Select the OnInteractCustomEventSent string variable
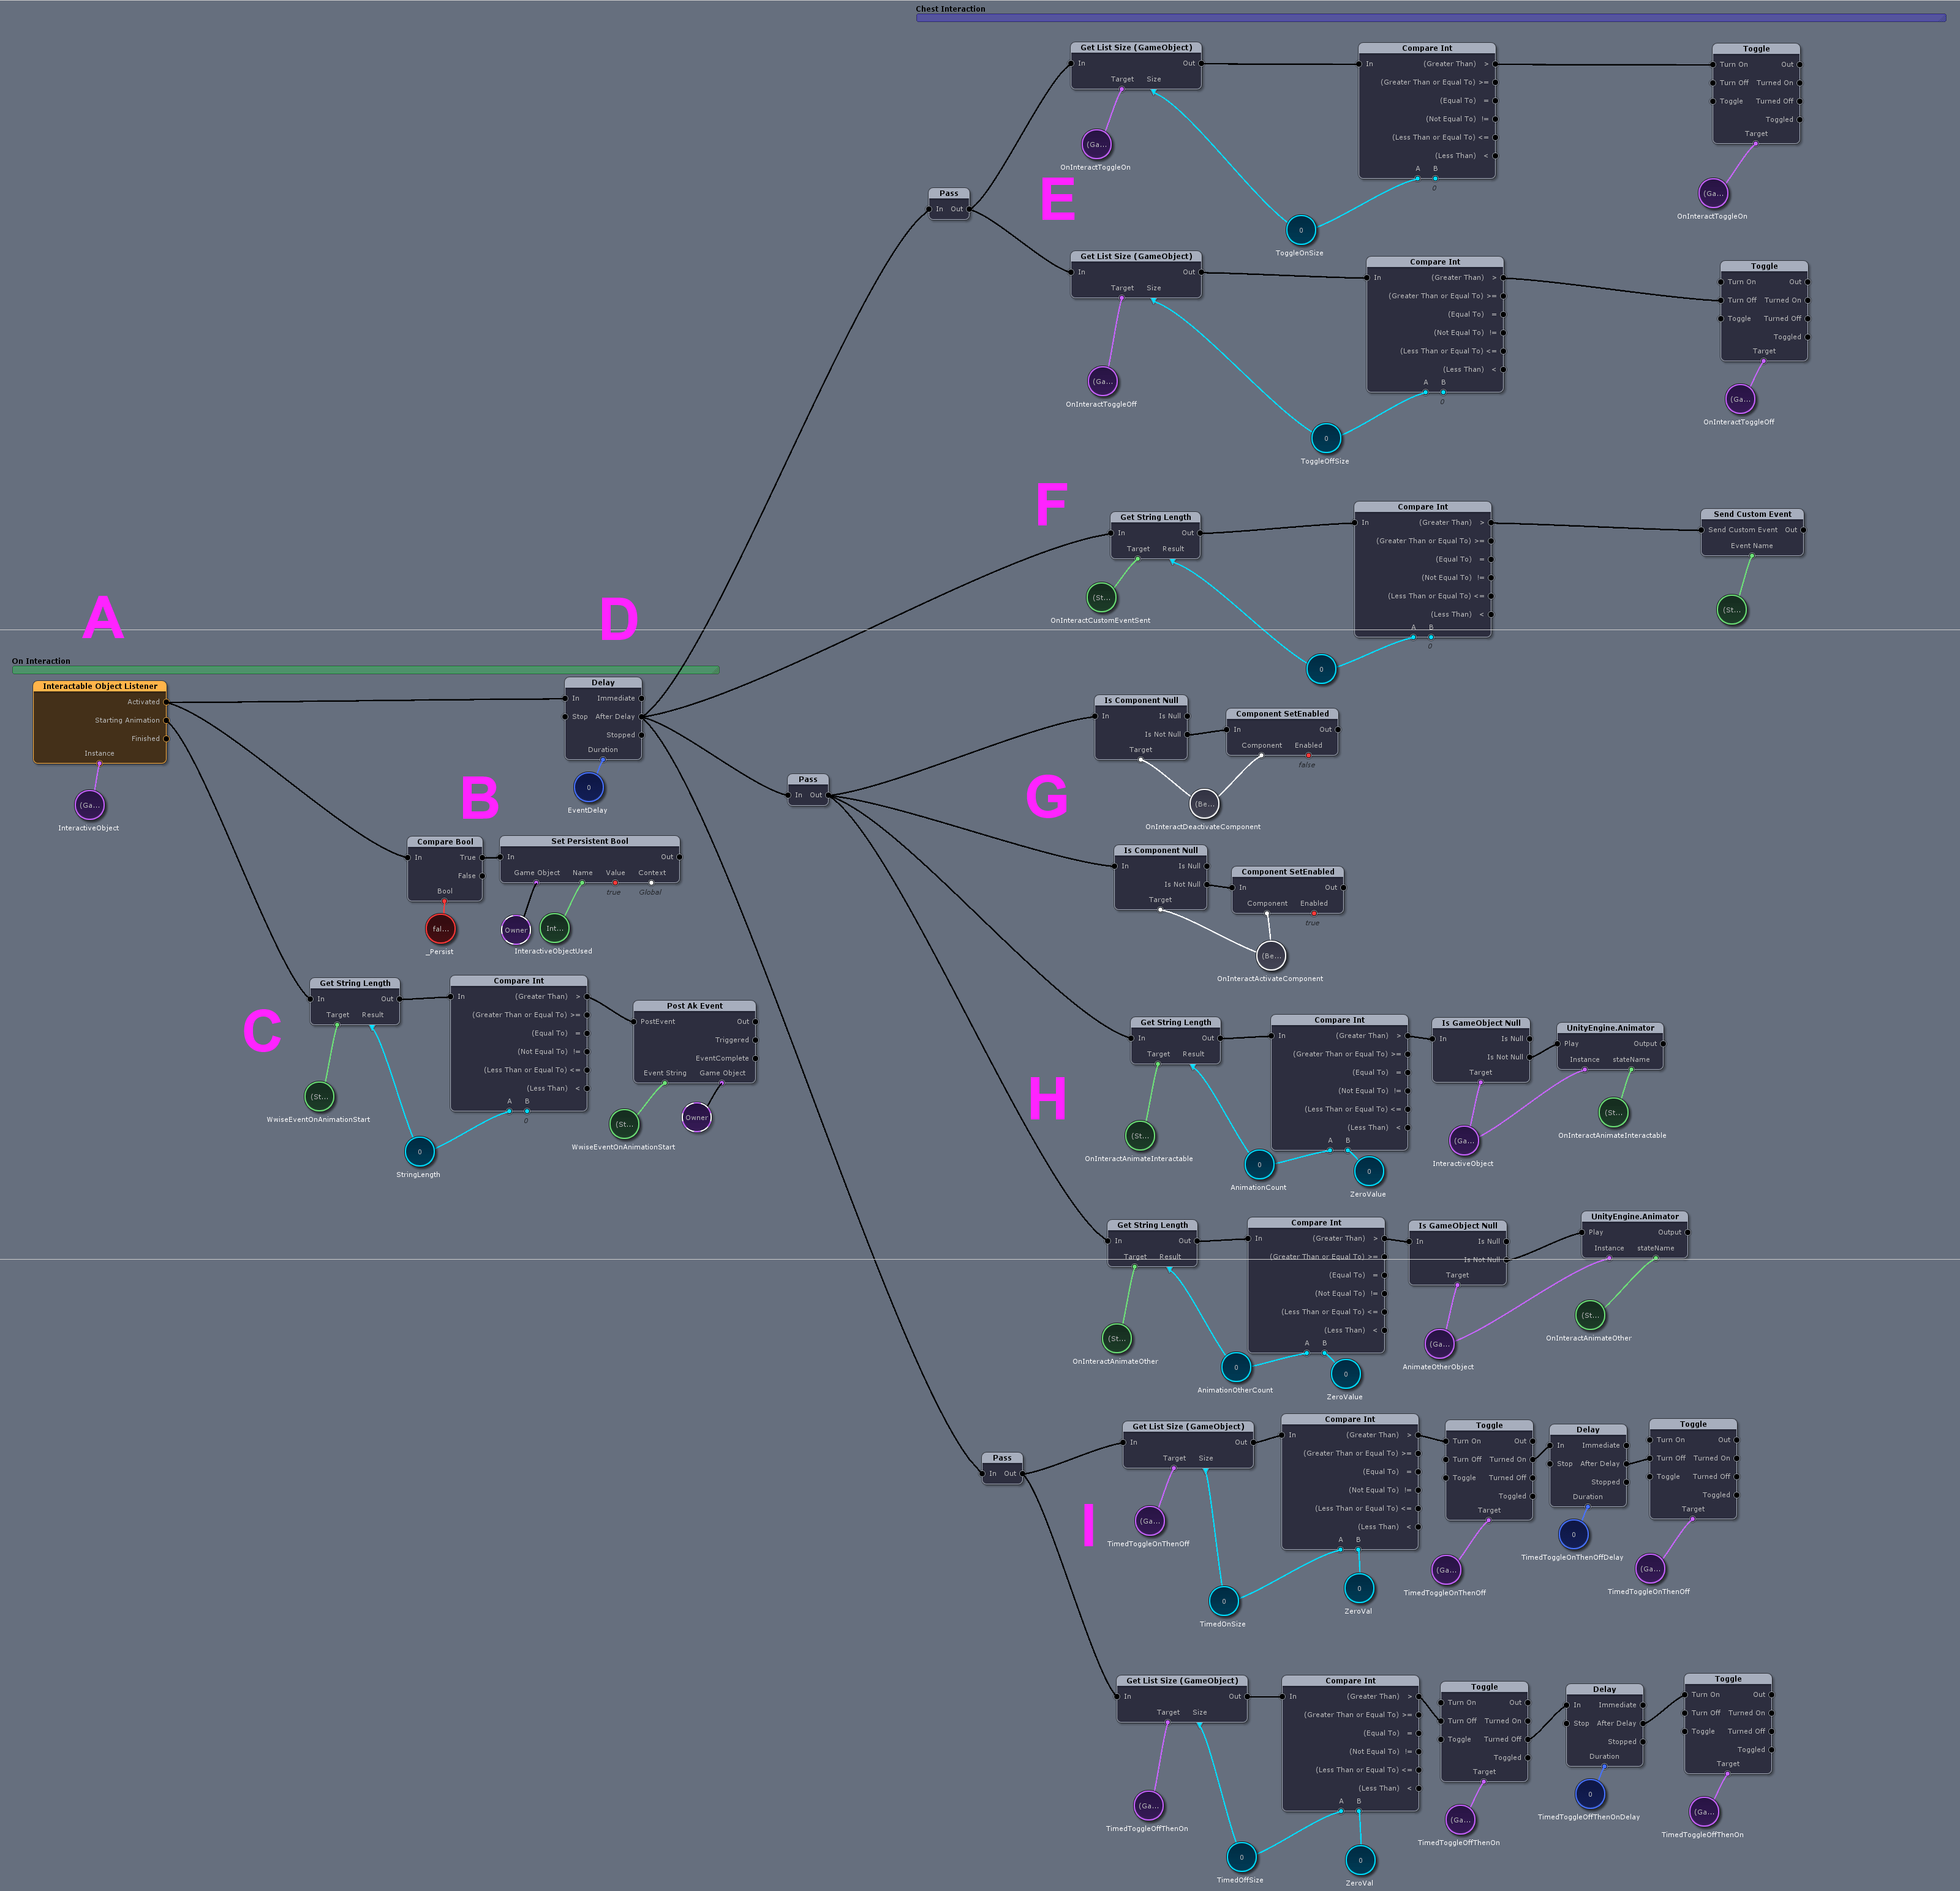 click(x=1101, y=597)
